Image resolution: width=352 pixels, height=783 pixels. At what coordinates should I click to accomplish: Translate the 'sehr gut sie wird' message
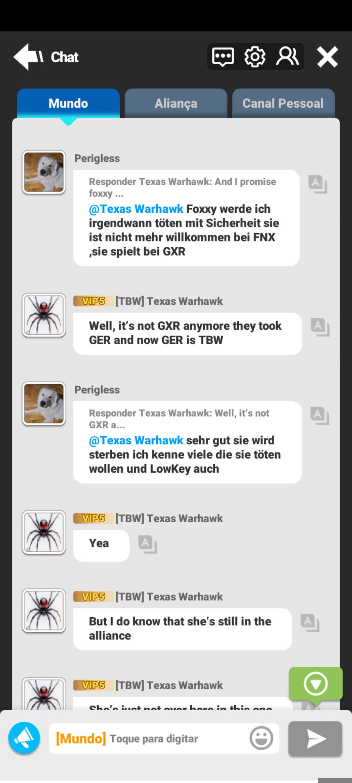[320, 416]
